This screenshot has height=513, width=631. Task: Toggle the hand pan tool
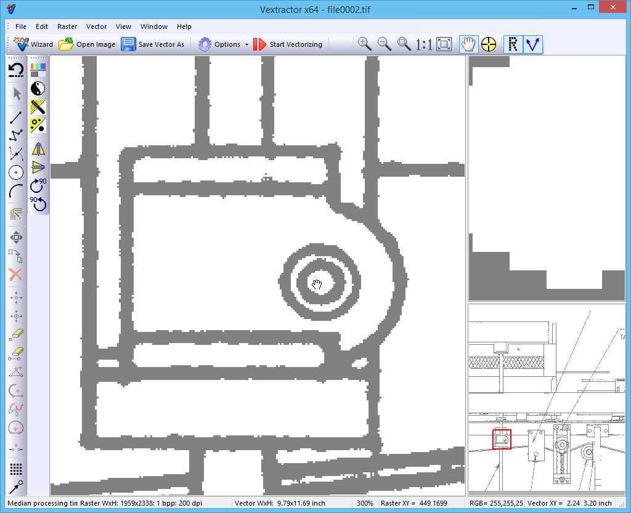click(468, 44)
